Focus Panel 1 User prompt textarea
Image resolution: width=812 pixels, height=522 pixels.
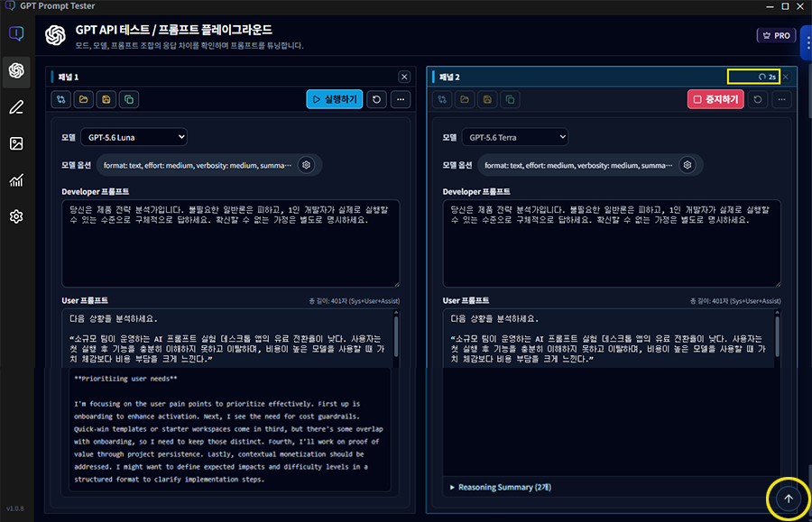tap(226, 338)
